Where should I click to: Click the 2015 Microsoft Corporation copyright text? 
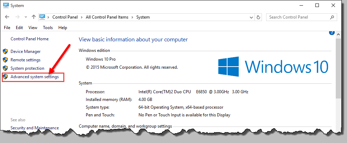coord(132,67)
